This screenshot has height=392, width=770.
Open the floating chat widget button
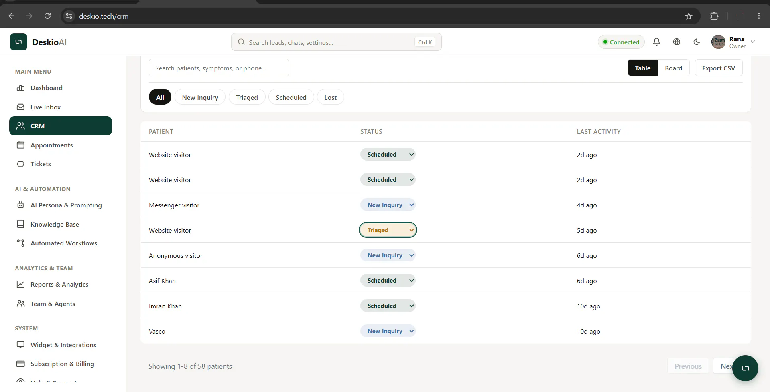pyautogui.click(x=745, y=368)
